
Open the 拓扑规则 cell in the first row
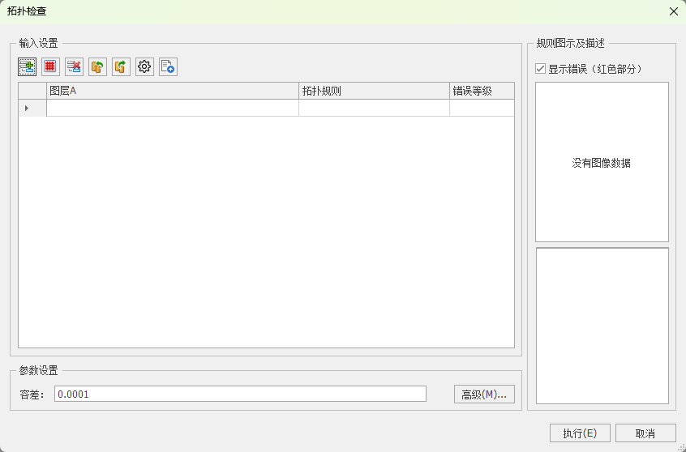[x=374, y=108]
